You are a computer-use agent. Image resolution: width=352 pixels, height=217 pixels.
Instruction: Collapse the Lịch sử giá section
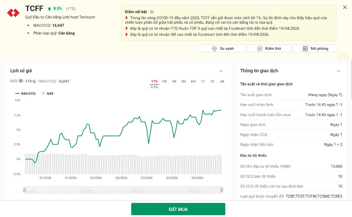221,71
